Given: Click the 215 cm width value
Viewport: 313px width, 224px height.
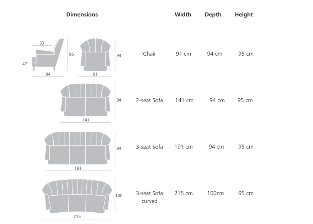Looking at the screenshot, I should click(184, 193).
